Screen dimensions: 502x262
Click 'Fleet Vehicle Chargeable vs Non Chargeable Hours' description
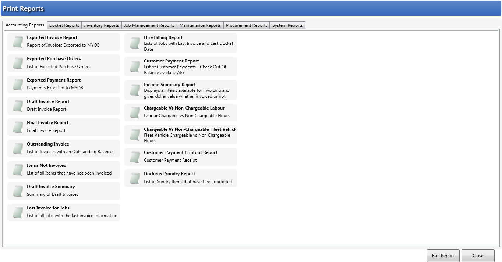pyautogui.click(x=187, y=138)
